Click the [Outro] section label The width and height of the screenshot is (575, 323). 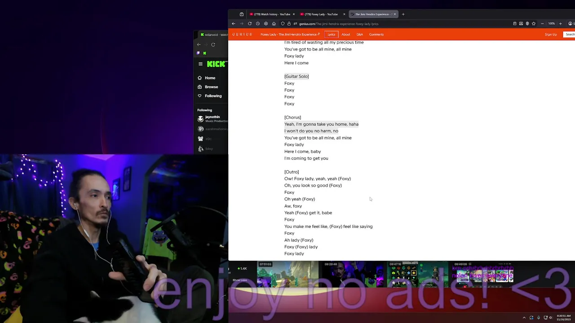point(292,172)
